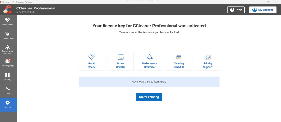Click the Priority Support feature tile

[208, 61]
